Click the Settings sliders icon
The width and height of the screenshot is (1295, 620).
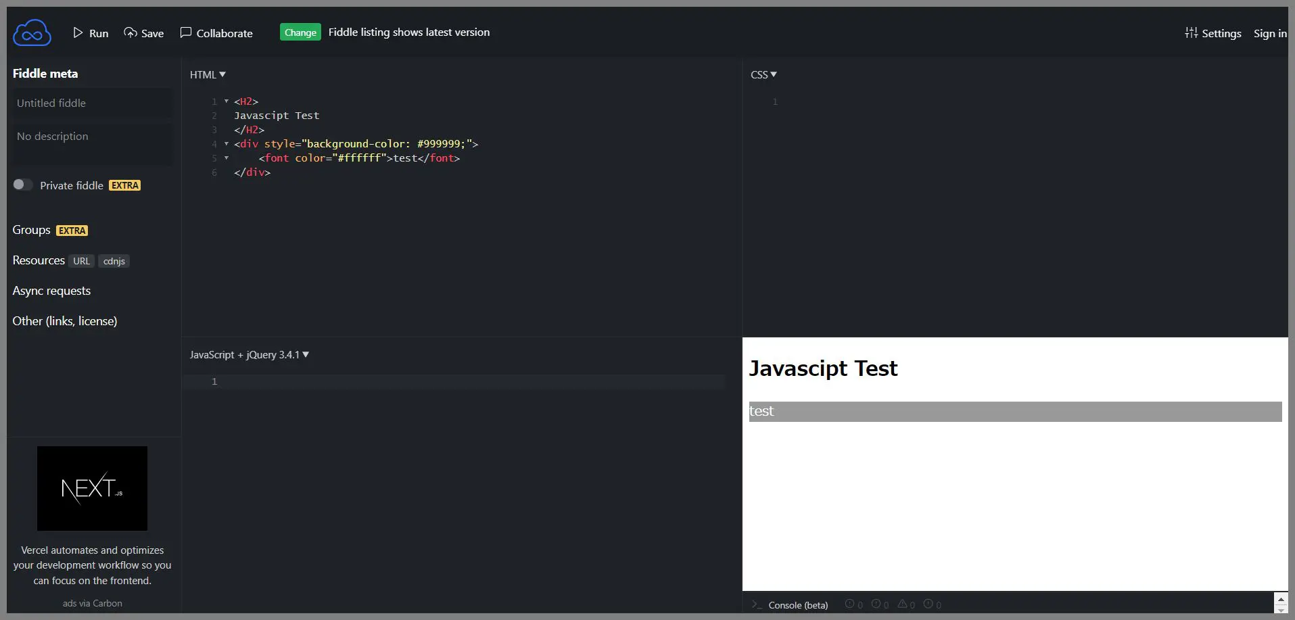point(1191,32)
